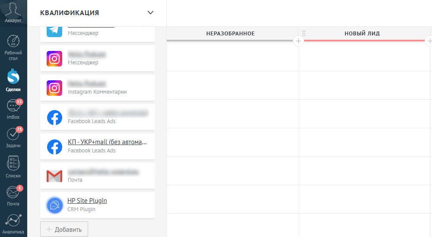Open the Аккаунт profile icon
Viewport: 432px width, 237px height.
pyautogui.click(x=13, y=13)
